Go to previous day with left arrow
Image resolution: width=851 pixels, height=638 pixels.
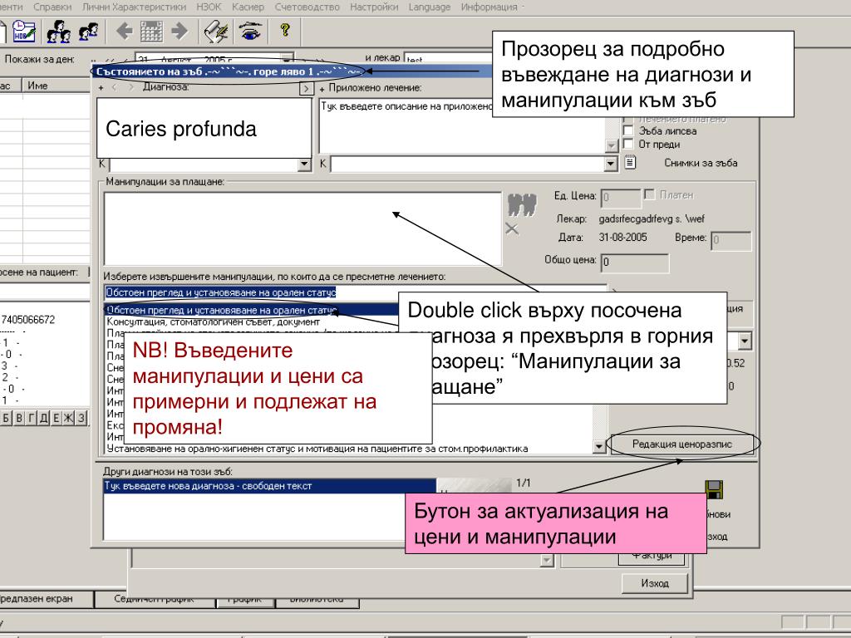[x=125, y=32]
